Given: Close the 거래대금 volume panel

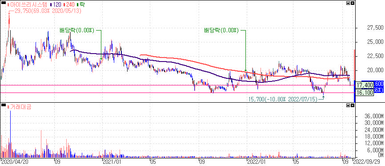Looking at the screenshot, I should pyautogui.click(x=353, y=105).
